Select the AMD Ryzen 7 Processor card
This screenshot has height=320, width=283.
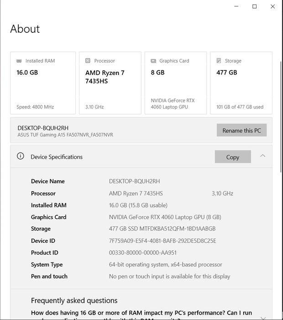coord(110,83)
